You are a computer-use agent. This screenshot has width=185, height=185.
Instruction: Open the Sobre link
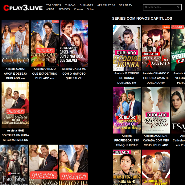pos(90,9)
